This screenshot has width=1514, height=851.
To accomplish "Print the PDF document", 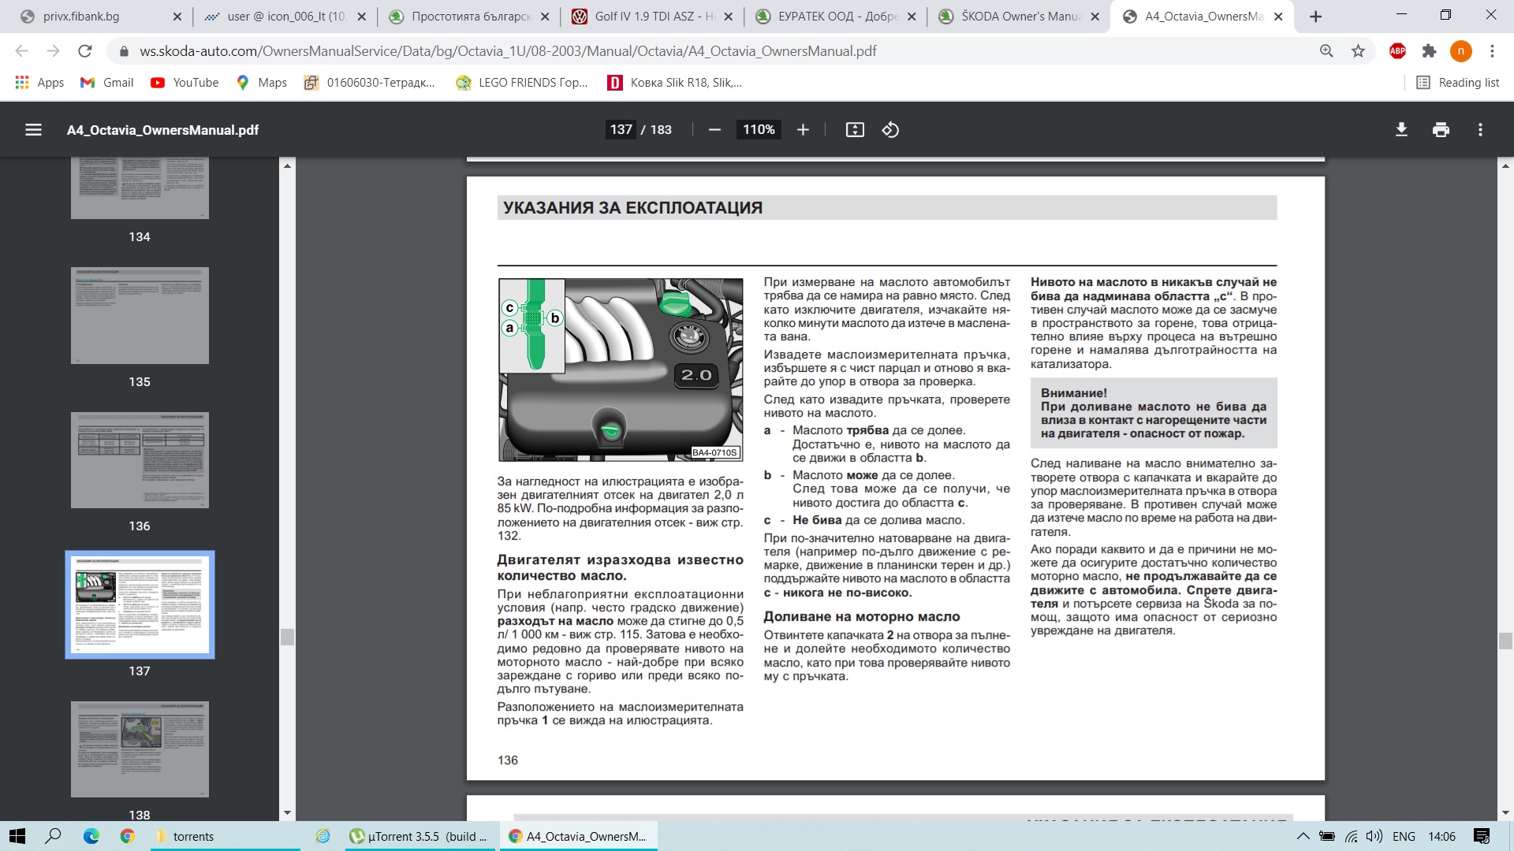I will [1441, 130].
